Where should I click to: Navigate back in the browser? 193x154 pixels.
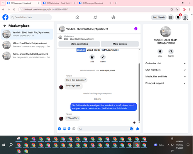coord(3,10)
